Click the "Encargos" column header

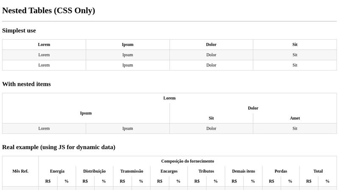pos(169,171)
